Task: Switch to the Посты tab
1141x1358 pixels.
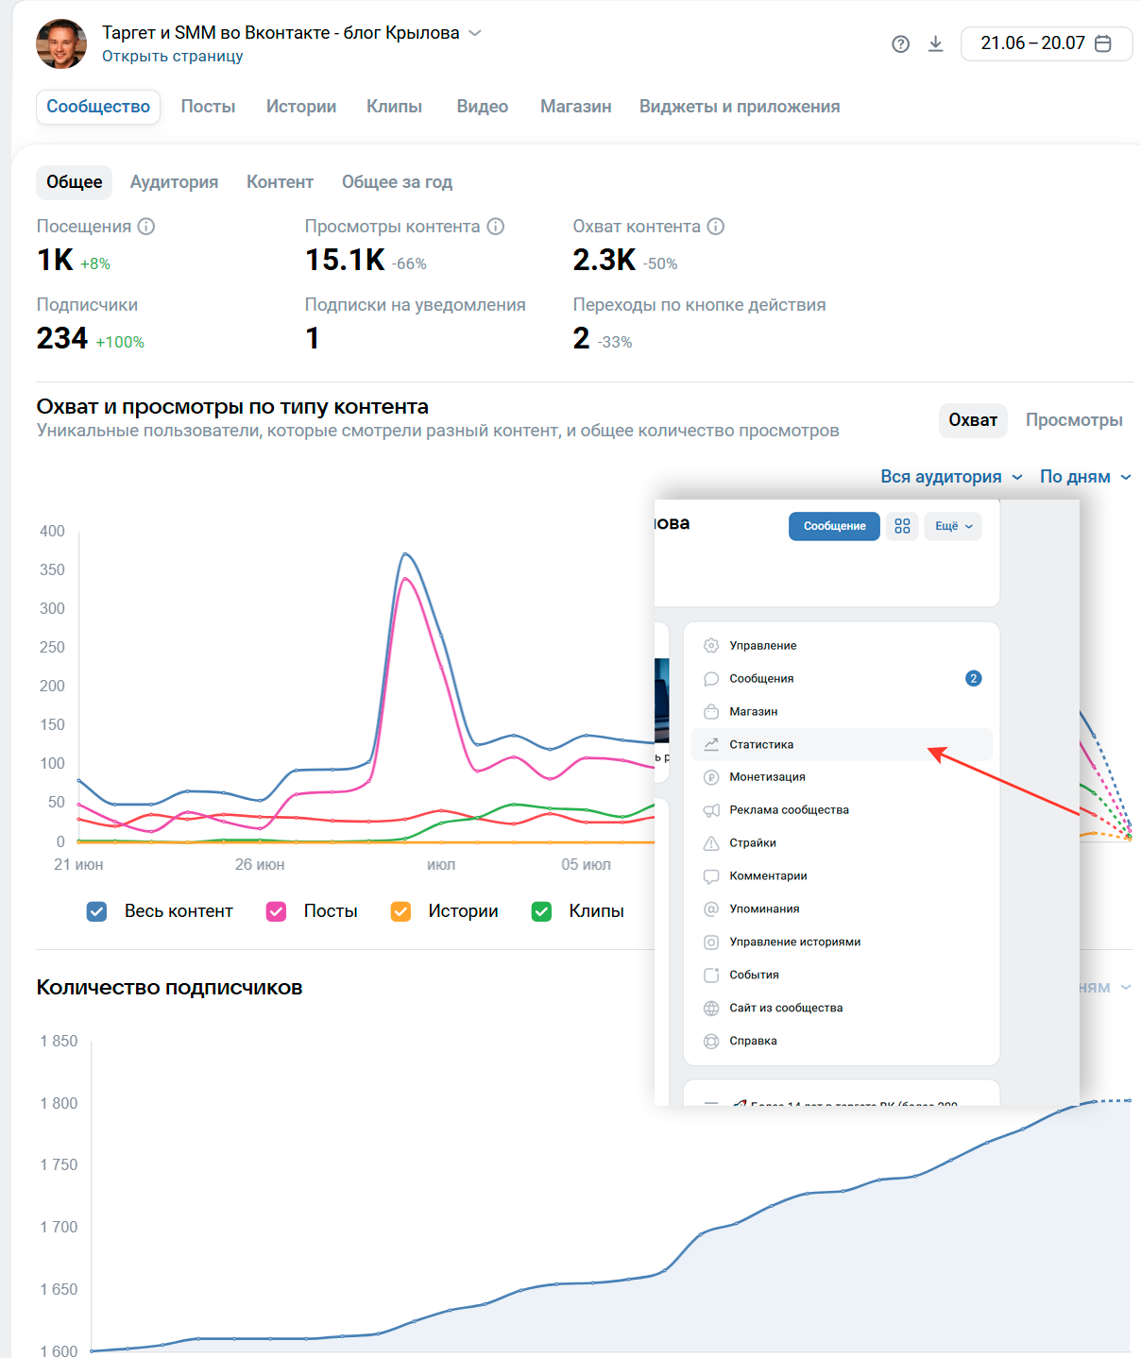Action: click(208, 107)
